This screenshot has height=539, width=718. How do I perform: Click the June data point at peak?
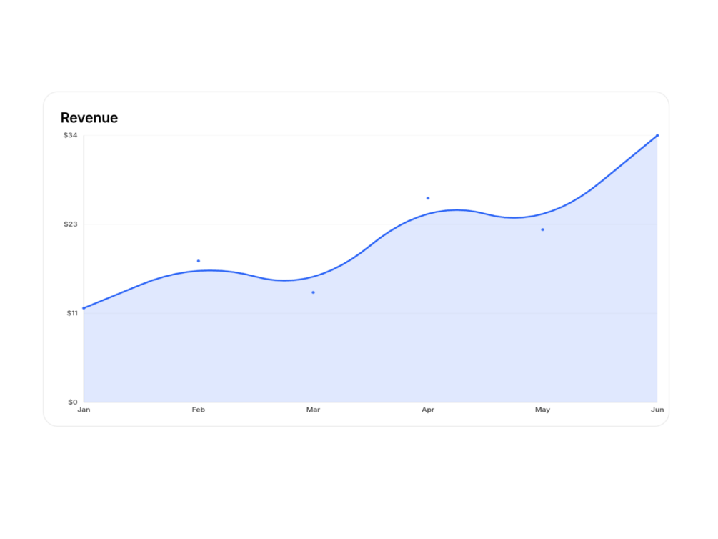(x=657, y=135)
